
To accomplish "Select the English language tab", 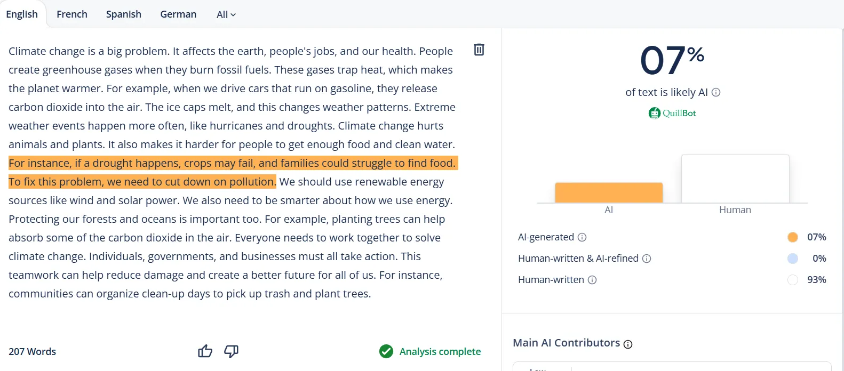I will tap(22, 14).
